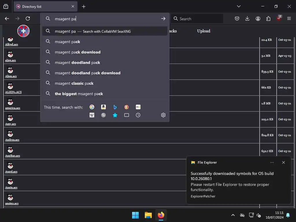Open the Alfred.acs file link
296x222 pixels.
pyautogui.click(x=12, y=44)
